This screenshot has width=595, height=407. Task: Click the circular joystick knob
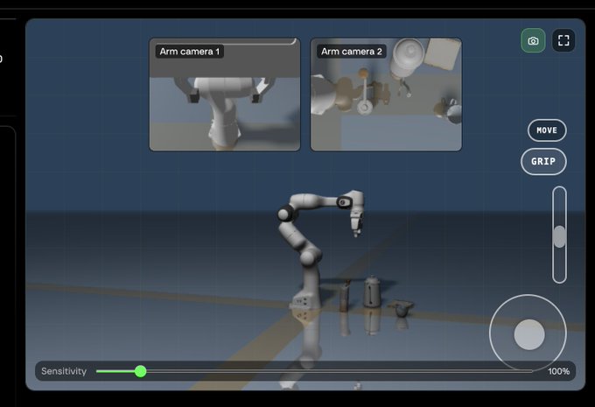click(529, 334)
